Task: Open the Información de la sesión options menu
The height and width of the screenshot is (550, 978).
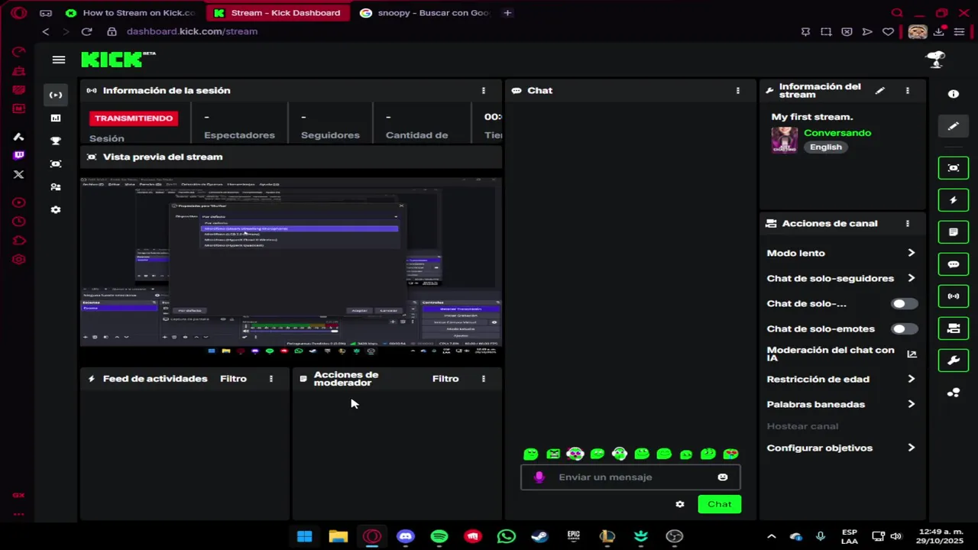Action: coord(484,90)
